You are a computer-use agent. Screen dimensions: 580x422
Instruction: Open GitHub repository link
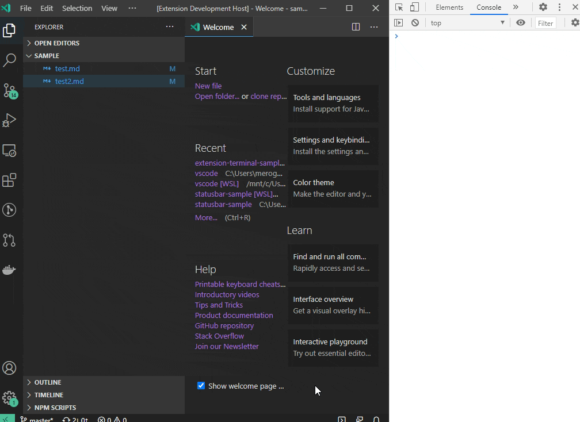(x=224, y=325)
